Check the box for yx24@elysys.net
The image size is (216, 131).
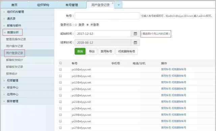coord(60,108)
